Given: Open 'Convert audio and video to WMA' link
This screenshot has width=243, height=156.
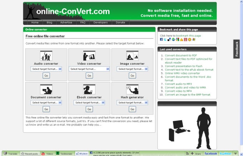Looking at the screenshot, I should (x=185, y=88).
